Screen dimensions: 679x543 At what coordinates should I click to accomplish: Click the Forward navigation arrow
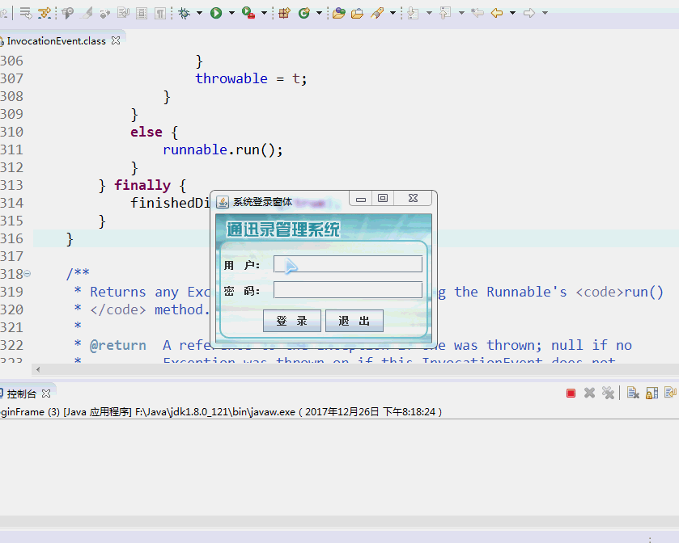tap(529, 14)
